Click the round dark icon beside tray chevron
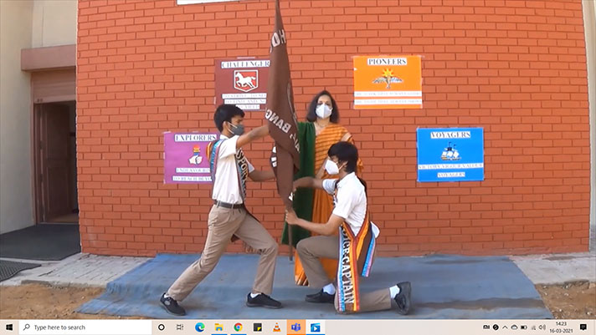596x335 pixels. 496,327
